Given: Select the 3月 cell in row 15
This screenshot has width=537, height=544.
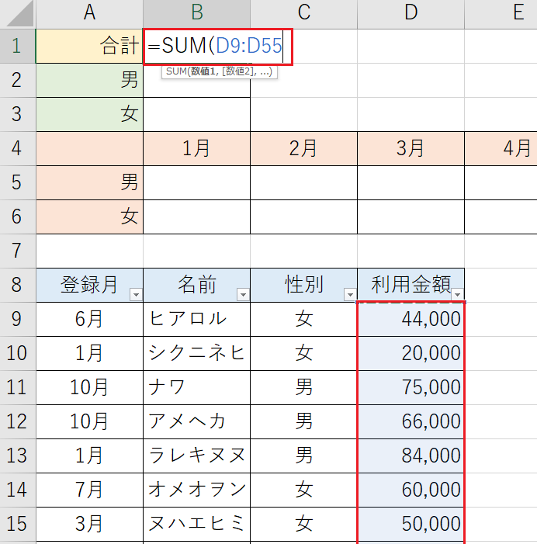Looking at the screenshot, I should point(89,524).
